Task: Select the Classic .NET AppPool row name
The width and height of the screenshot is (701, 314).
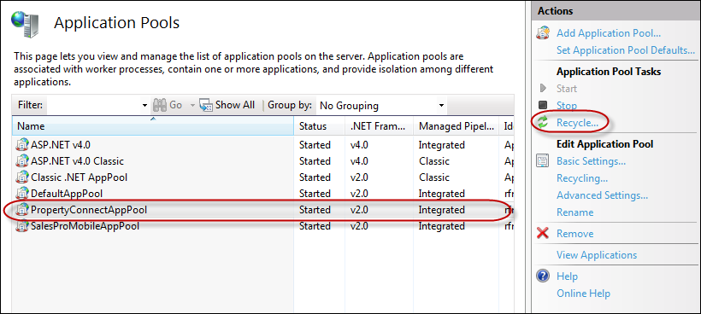Action: [x=80, y=177]
